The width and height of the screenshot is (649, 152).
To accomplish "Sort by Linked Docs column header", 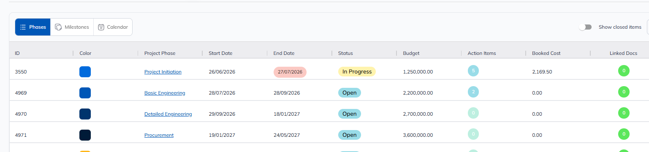I will [623, 53].
